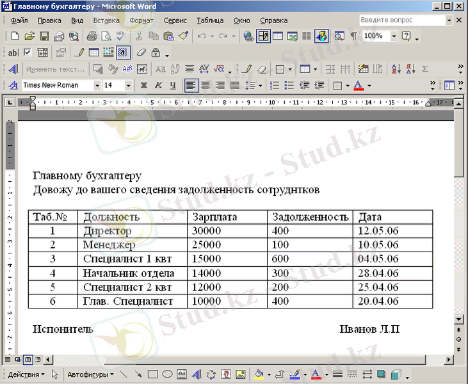This screenshot has width=468, height=384.
Task: Select the Rectangle shape tool
Action: (153, 374)
